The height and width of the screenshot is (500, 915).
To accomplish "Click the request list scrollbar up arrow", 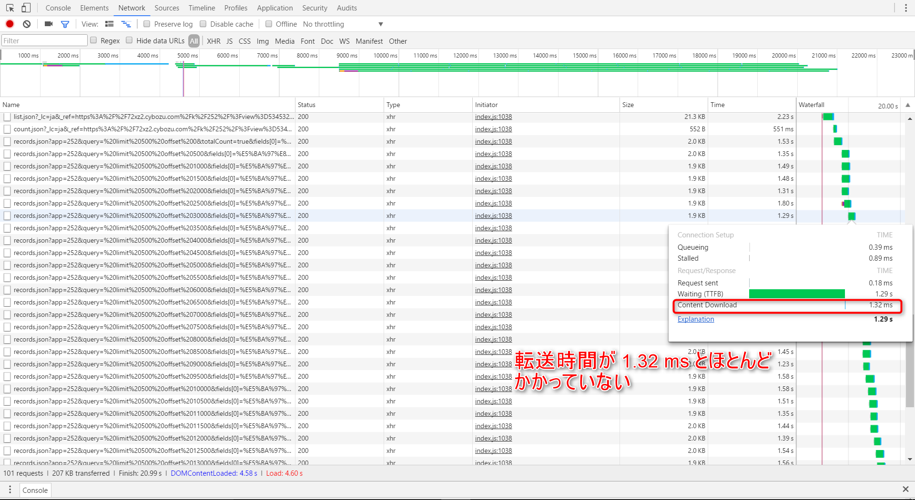I will [910, 118].
